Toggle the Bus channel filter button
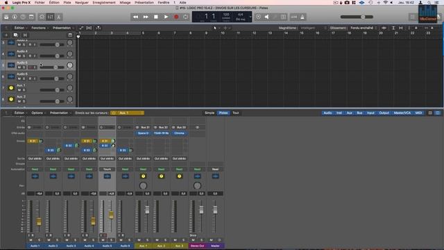The image size is (444, 250). pyautogui.click(x=359, y=112)
